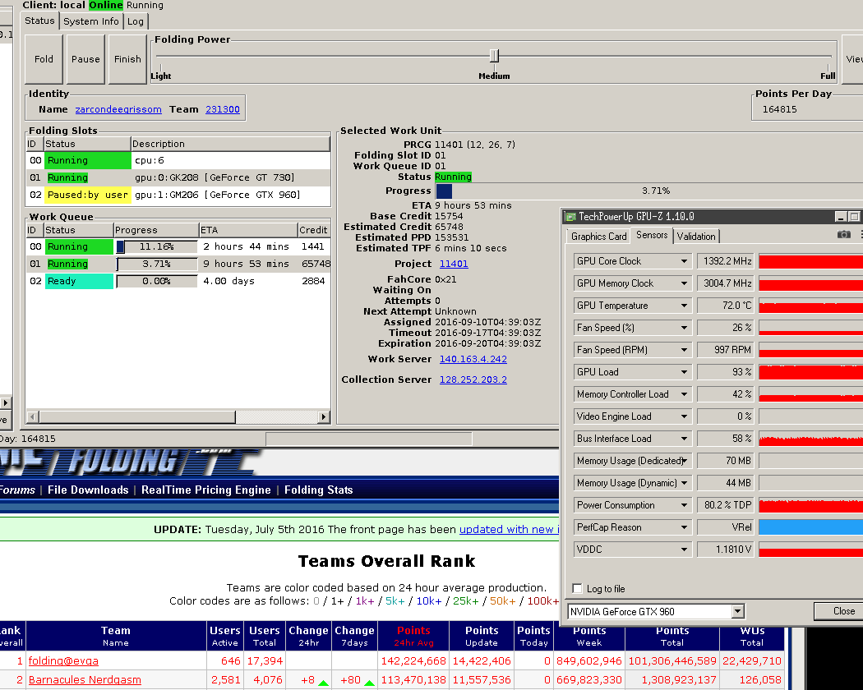Open the File Downloads menu item
Viewport: 863px width, 690px height.
point(88,490)
